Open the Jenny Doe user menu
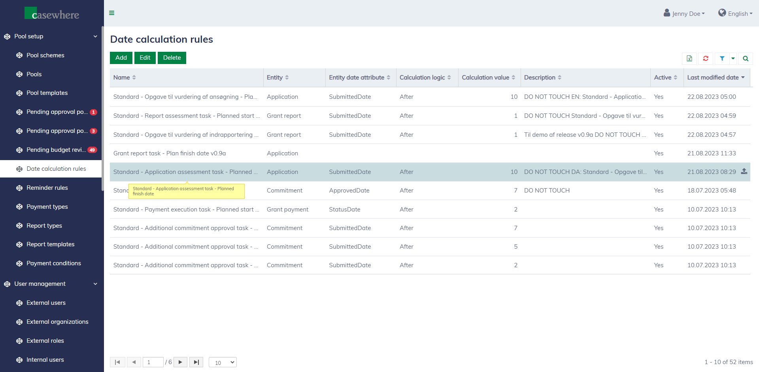 tap(684, 13)
